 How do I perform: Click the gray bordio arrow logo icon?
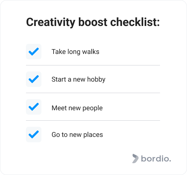pyautogui.click(x=135, y=158)
